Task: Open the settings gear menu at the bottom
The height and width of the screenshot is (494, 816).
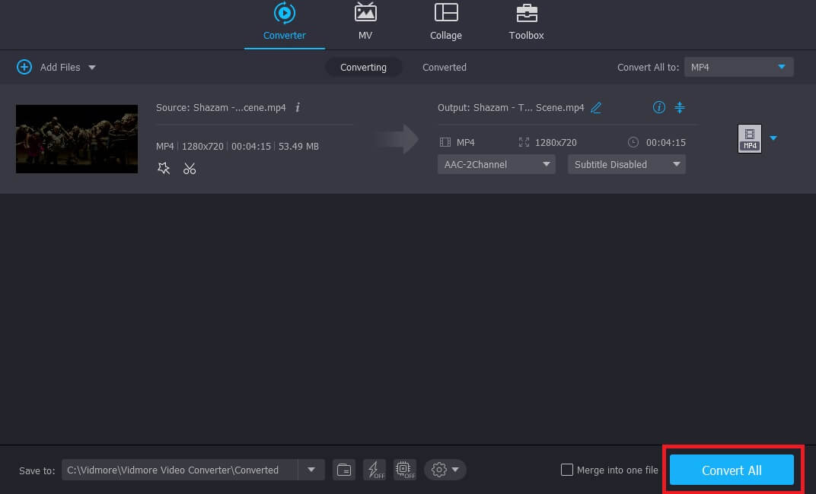Action: 439,470
